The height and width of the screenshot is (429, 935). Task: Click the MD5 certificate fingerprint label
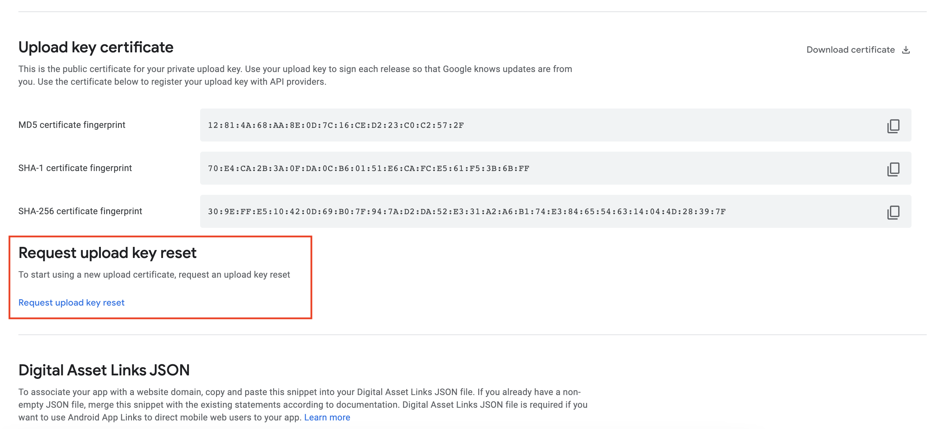(72, 125)
